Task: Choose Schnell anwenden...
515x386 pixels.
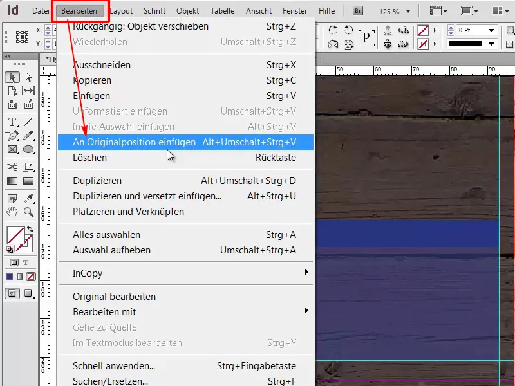Action: pos(185,366)
